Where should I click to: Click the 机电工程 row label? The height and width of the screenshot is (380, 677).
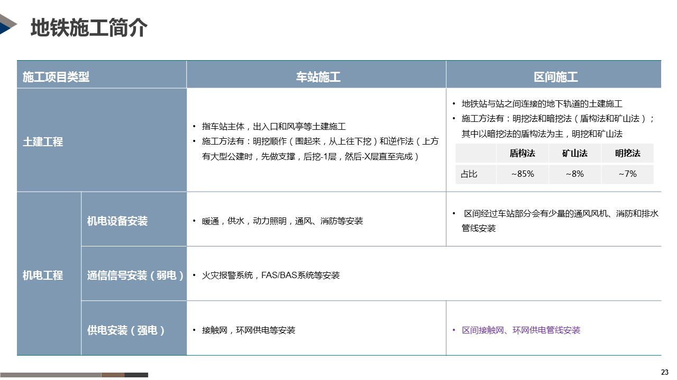pos(43,275)
